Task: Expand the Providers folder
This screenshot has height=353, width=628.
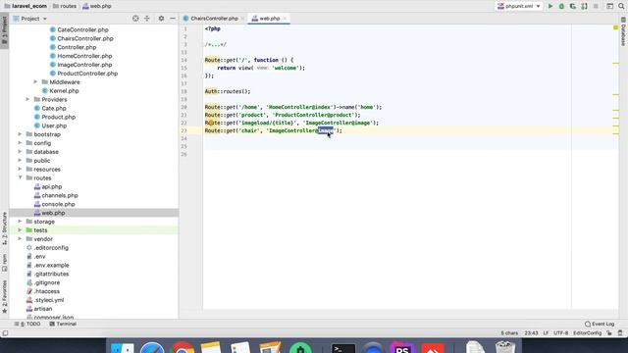Action: pyautogui.click(x=27, y=99)
